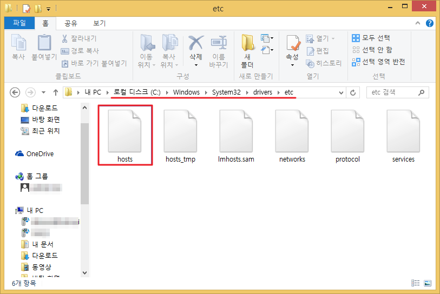The width and height of the screenshot is (440, 294).
Task: Click Paste shortcut (바로 가기 붙여넣기)
Action: 94,63
